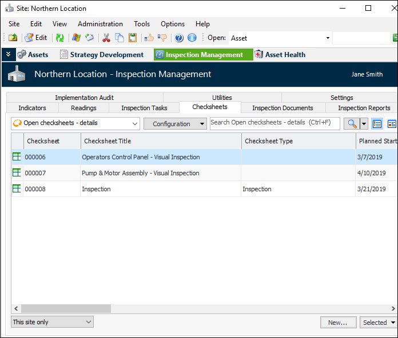Click the Cut scissors icon
The image size is (398, 338).
pos(106,38)
